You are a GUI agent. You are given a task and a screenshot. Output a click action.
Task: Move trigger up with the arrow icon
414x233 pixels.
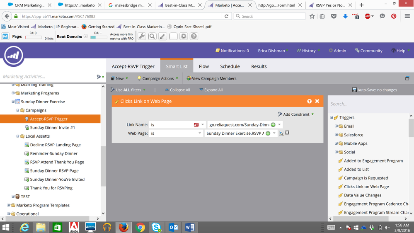(x=309, y=101)
